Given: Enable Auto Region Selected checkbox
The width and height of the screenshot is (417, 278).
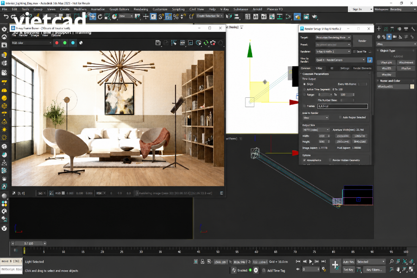Looking at the screenshot, I should pyautogui.click(x=340, y=117).
